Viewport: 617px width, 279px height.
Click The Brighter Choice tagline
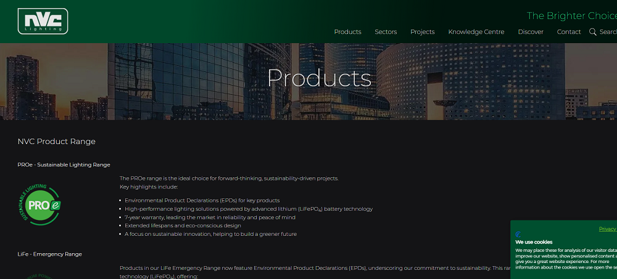tap(572, 16)
